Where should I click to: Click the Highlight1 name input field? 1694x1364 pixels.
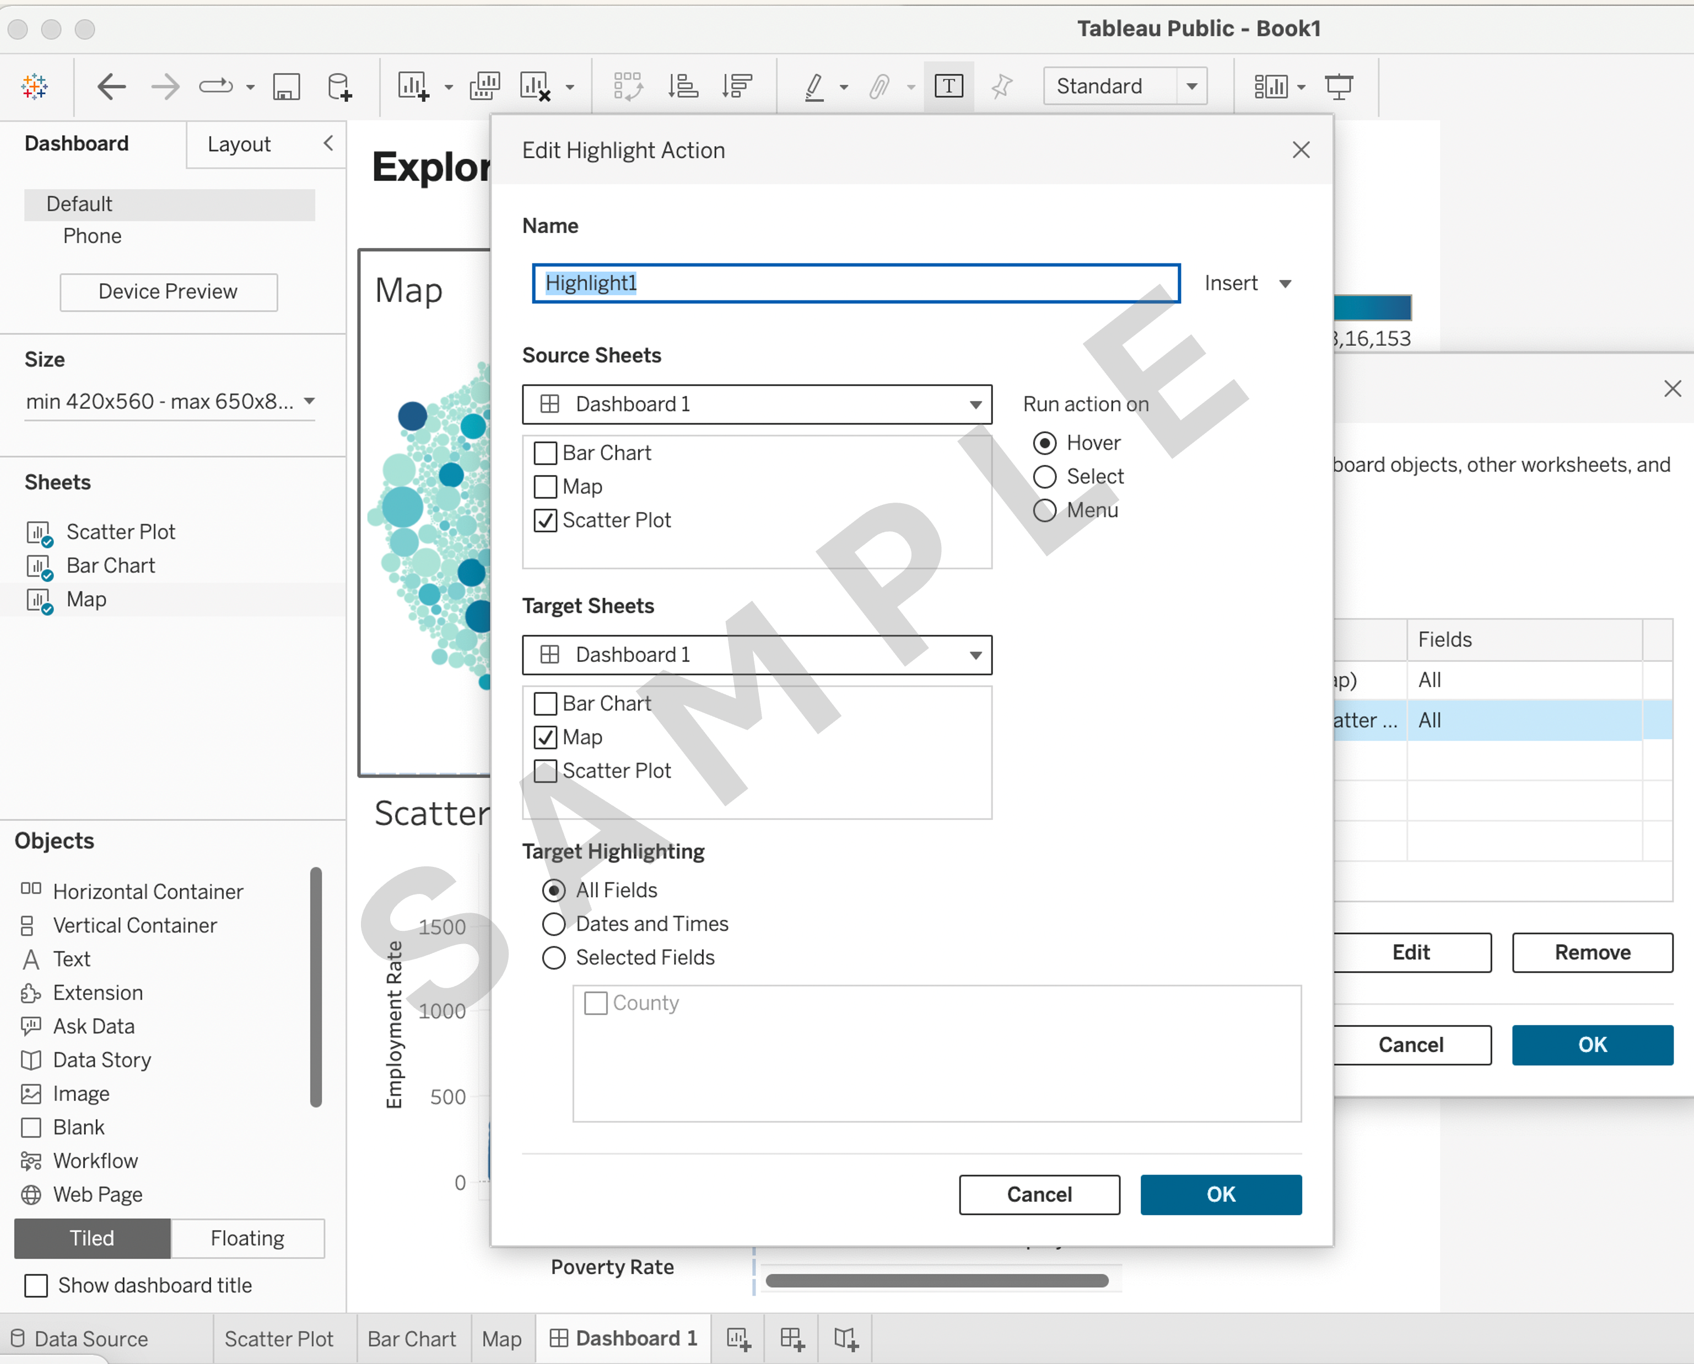[x=856, y=283]
